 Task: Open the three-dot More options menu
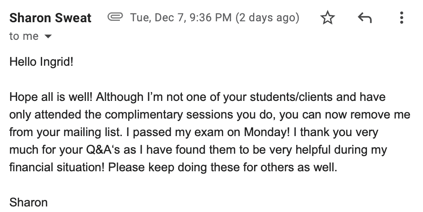point(401,18)
